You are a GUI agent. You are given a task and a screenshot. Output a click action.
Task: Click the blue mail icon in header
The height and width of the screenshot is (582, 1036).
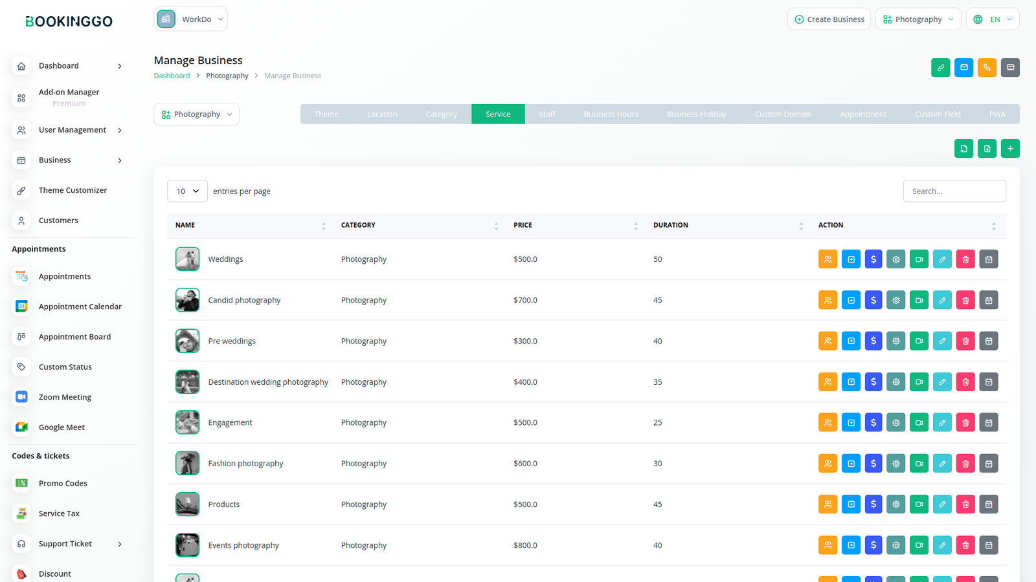(x=963, y=67)
